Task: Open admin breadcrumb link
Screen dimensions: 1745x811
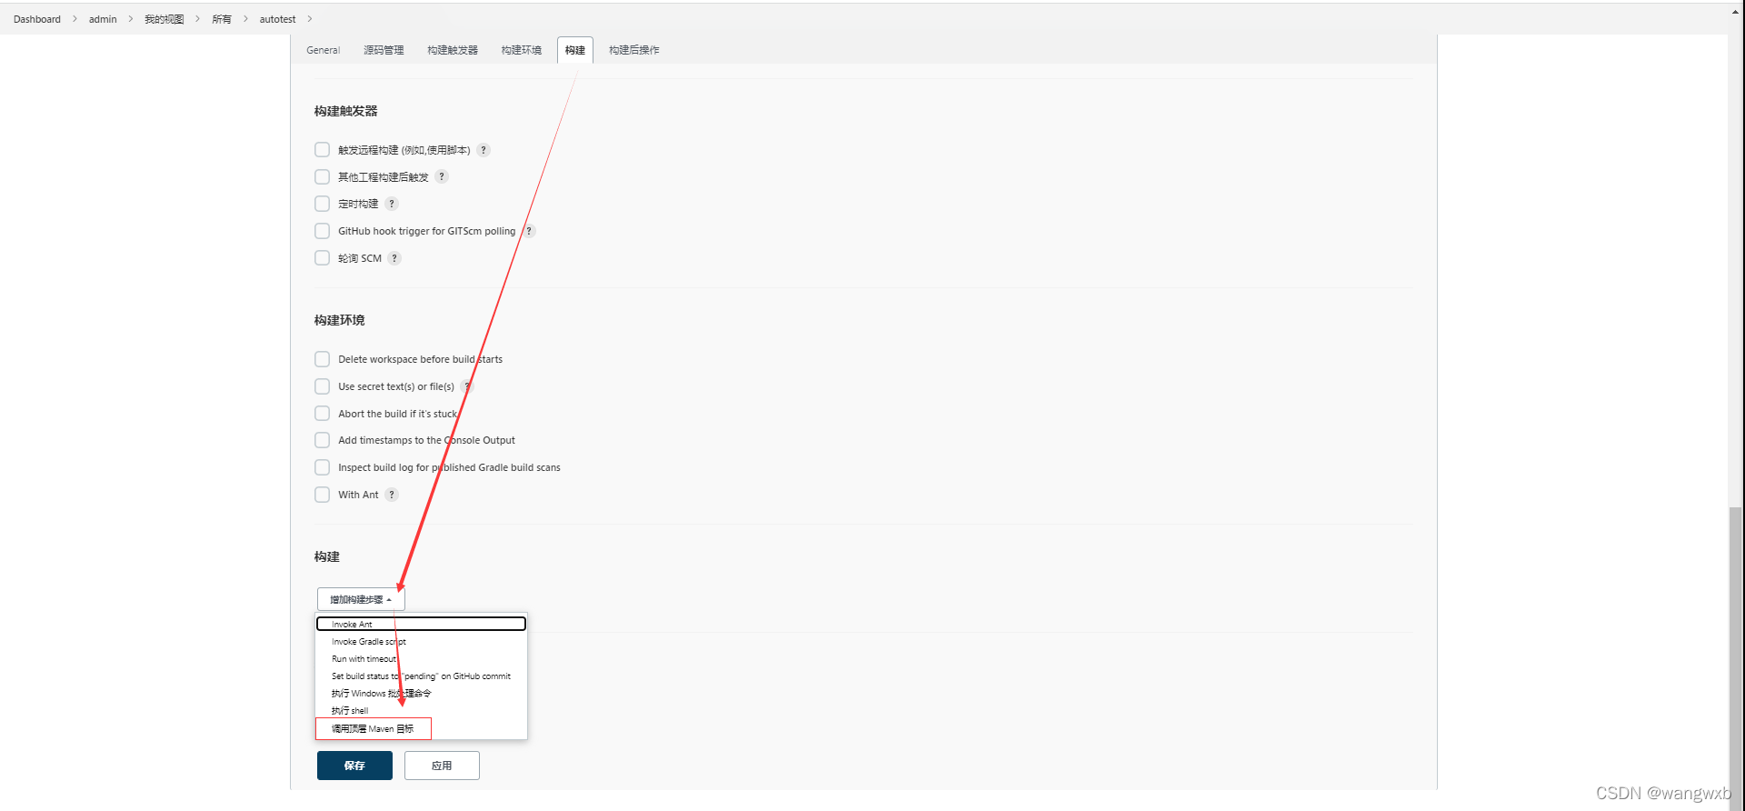Action: [103, 19]
